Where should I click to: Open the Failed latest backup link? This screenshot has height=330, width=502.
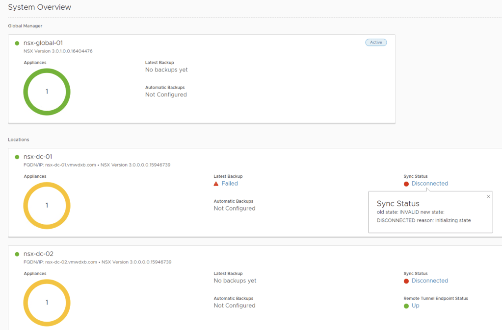click(229, 184)
